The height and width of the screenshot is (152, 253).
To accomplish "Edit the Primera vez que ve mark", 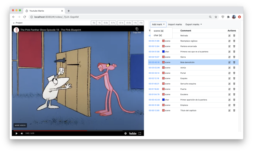I will click(229, 52).
